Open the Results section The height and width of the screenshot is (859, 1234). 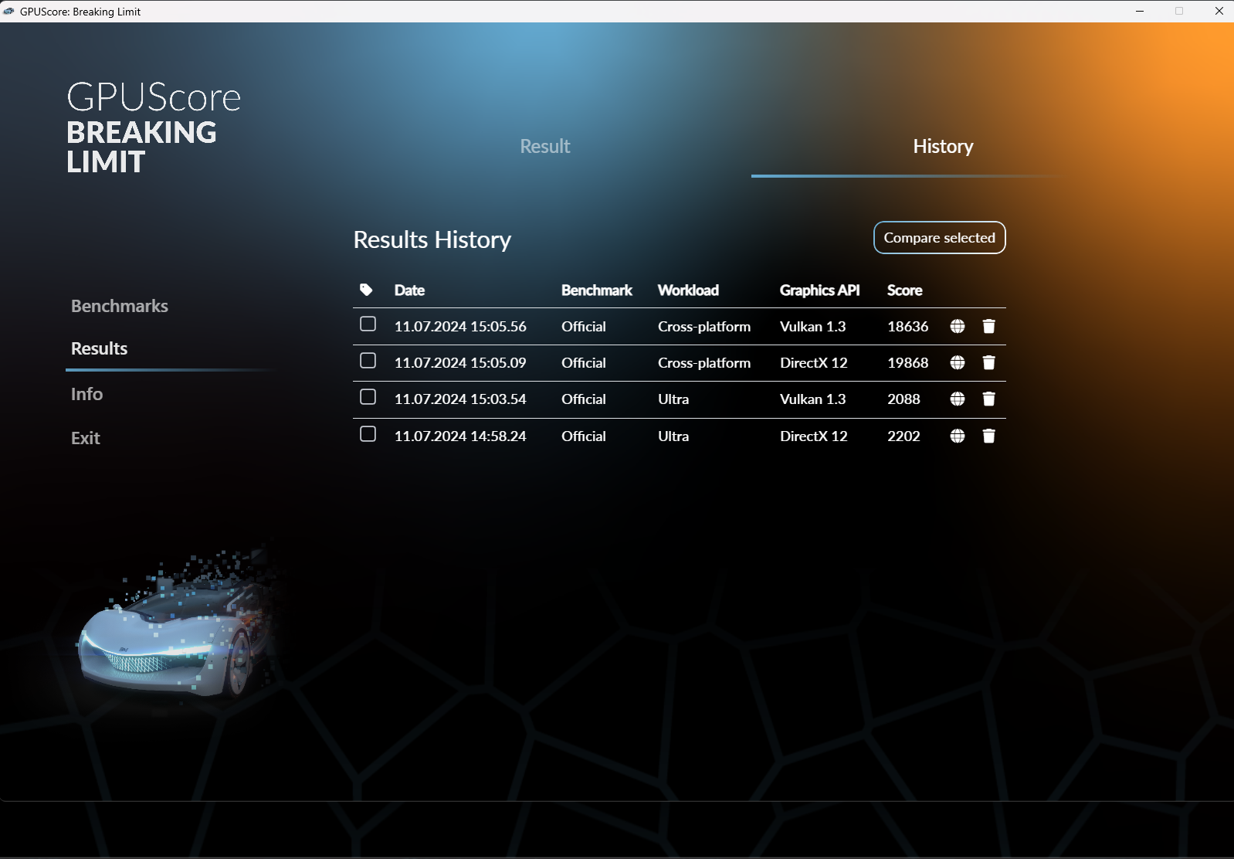[99, 348]
